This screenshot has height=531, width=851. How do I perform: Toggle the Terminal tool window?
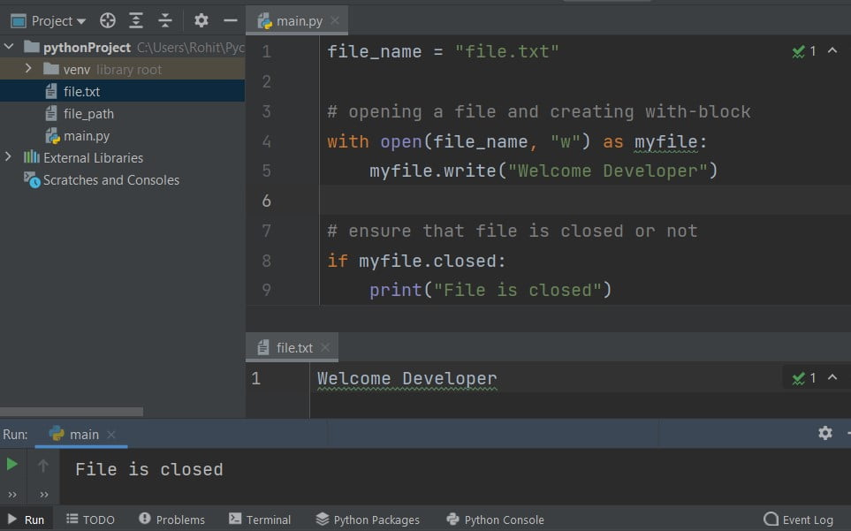coord(260,520)
